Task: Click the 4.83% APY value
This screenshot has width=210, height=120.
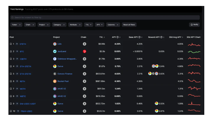Action: point(118,74)
